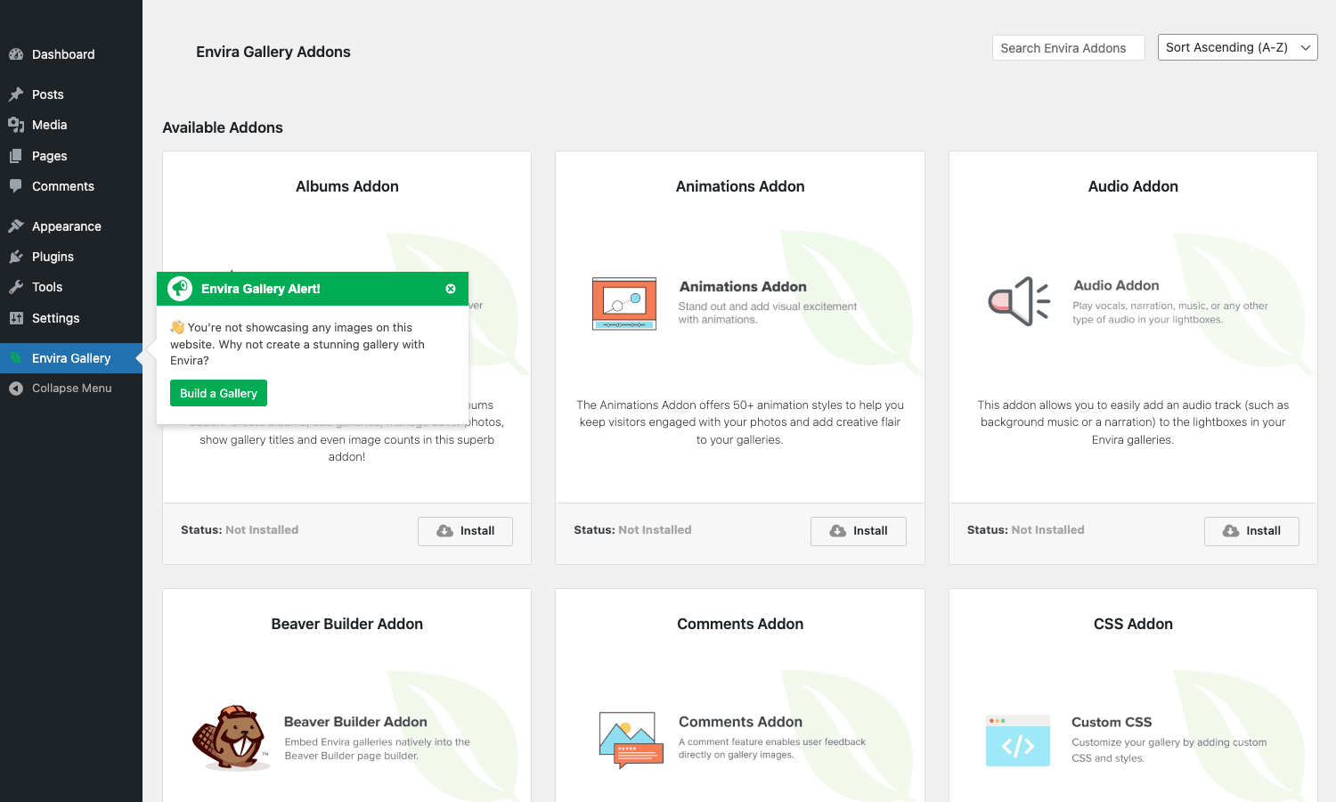
Task: Click the Animations Addon description paragraph
Action: [x=740, y=422]
